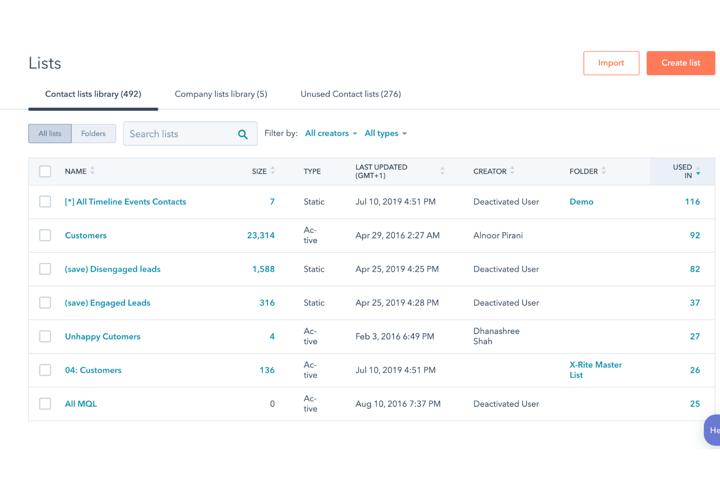Sort lists by Size
This screenshot has height=480, width=720.
click(x=273, y=171)
